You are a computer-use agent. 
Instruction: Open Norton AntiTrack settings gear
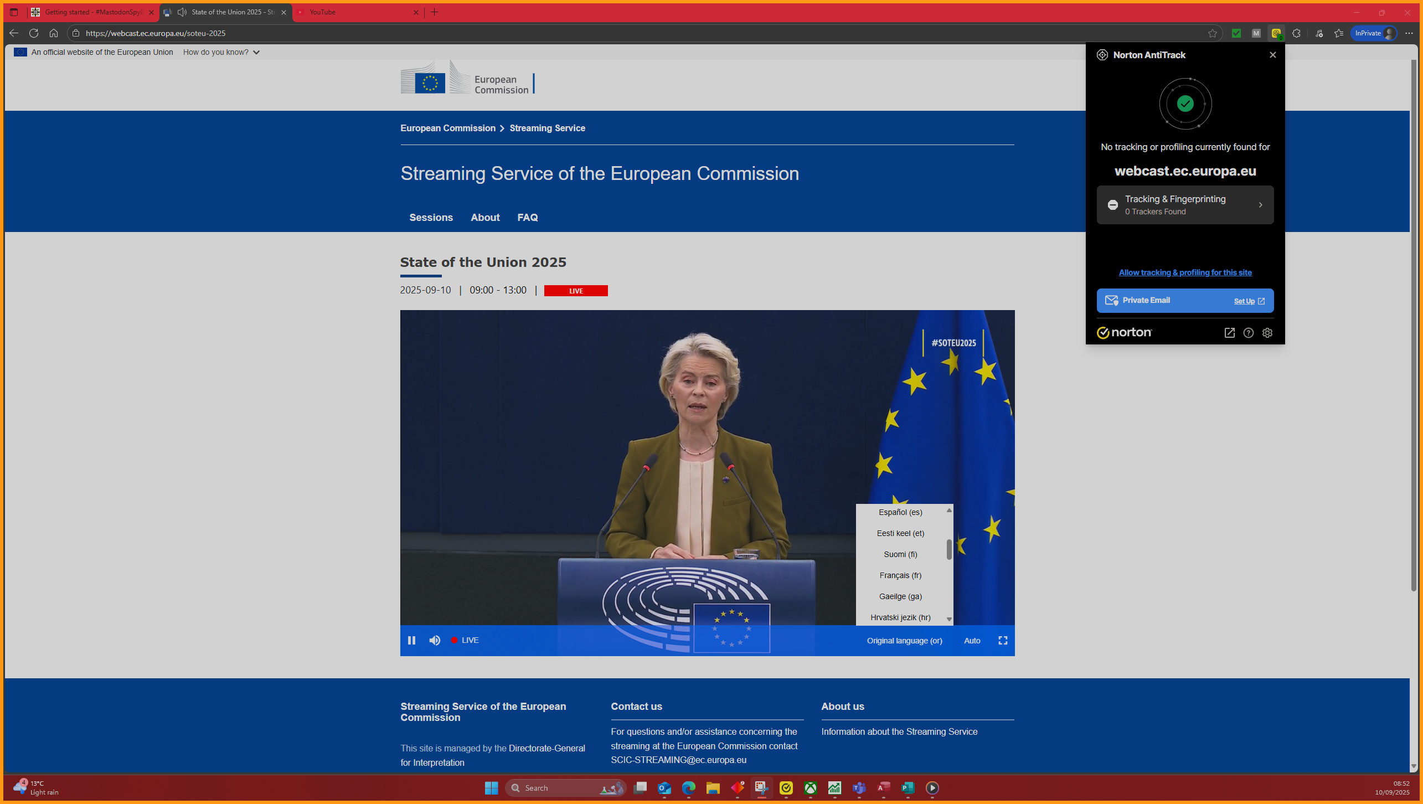[x=1267, y=333]
